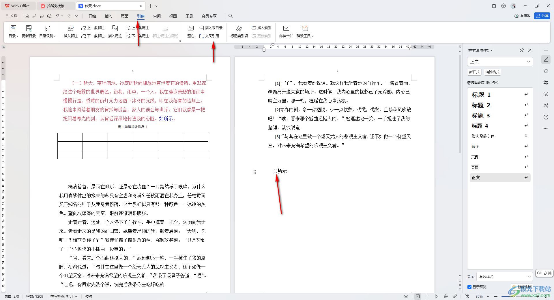Click the 更新目录 (Update TOC) button
The image size is (554, 300).
tap(29, 32)
